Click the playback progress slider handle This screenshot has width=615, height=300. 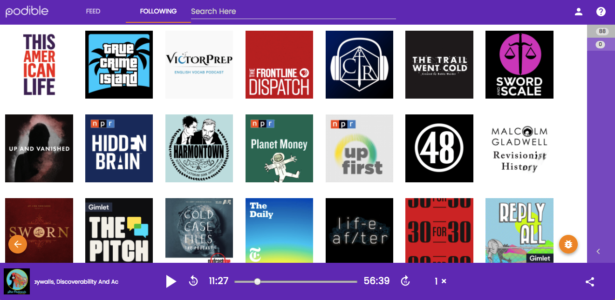click(257, 281)
